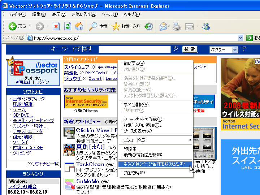Viewport: 260px width, 195px height.
Task: Stop page loading with red X icon
Action: [56, 26]
